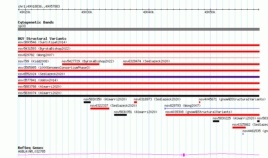Click the red bar under nsv6322337
The height and width of the screenshot is (158, 268).
[x=100, y=109]
